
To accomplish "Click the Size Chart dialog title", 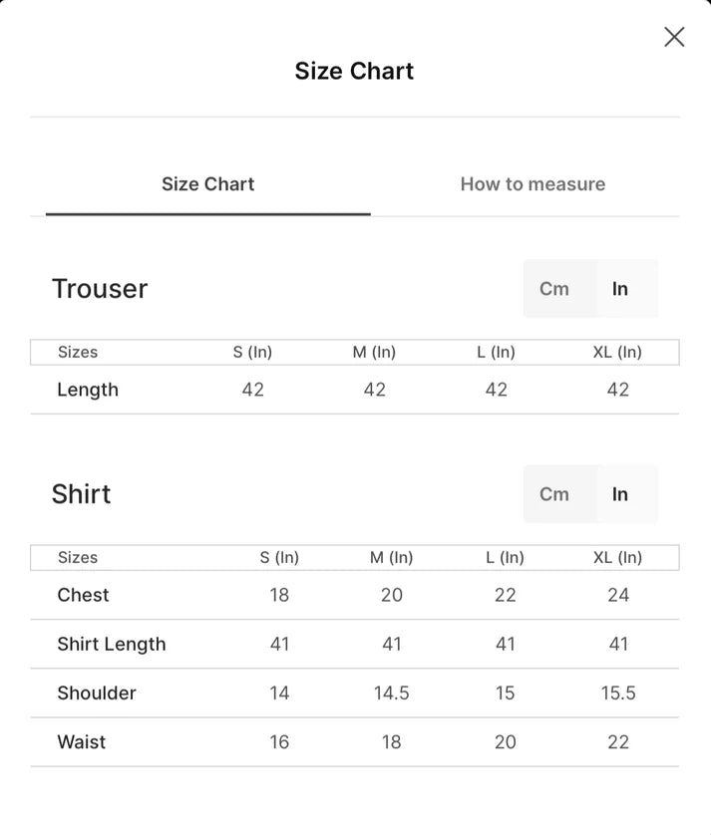I will [354, 71].
